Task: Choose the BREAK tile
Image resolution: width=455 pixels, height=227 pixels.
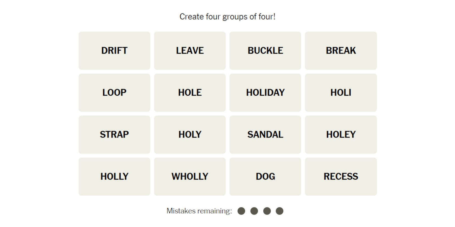Action: point(341,51)
